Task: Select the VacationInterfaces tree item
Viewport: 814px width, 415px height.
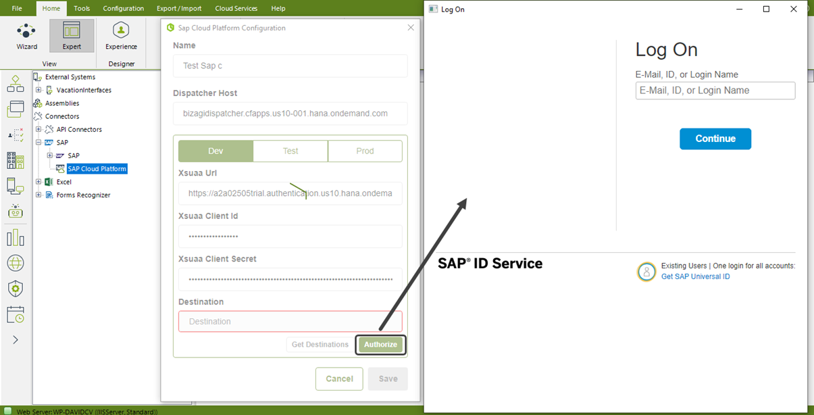Action: (x=84, y=90)
